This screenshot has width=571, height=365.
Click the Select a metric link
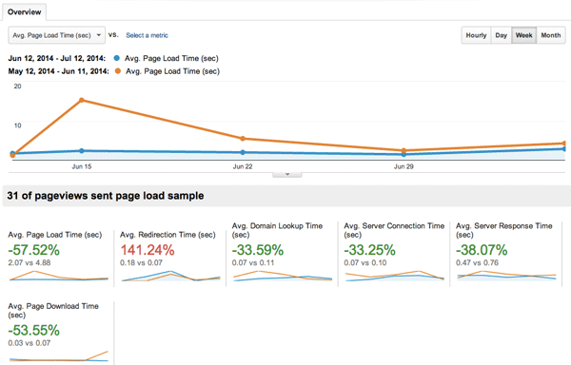point(147,35)
